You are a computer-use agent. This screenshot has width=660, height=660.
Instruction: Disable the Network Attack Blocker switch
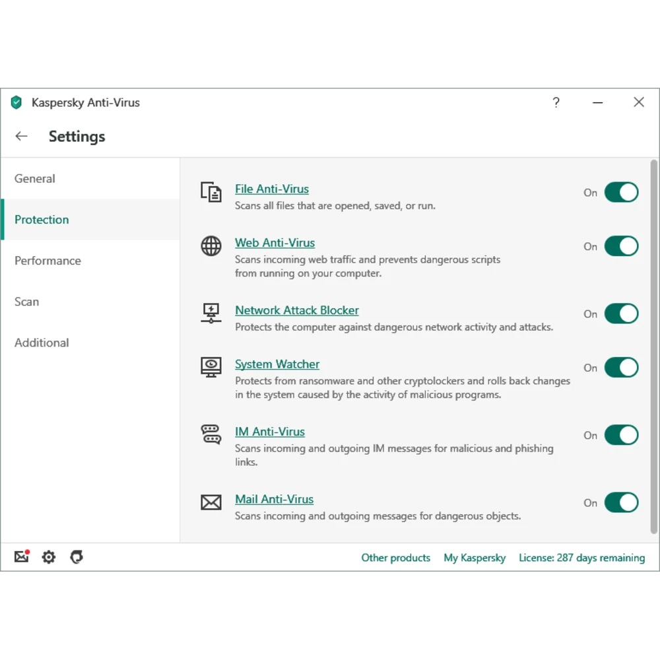pos(621,313)
